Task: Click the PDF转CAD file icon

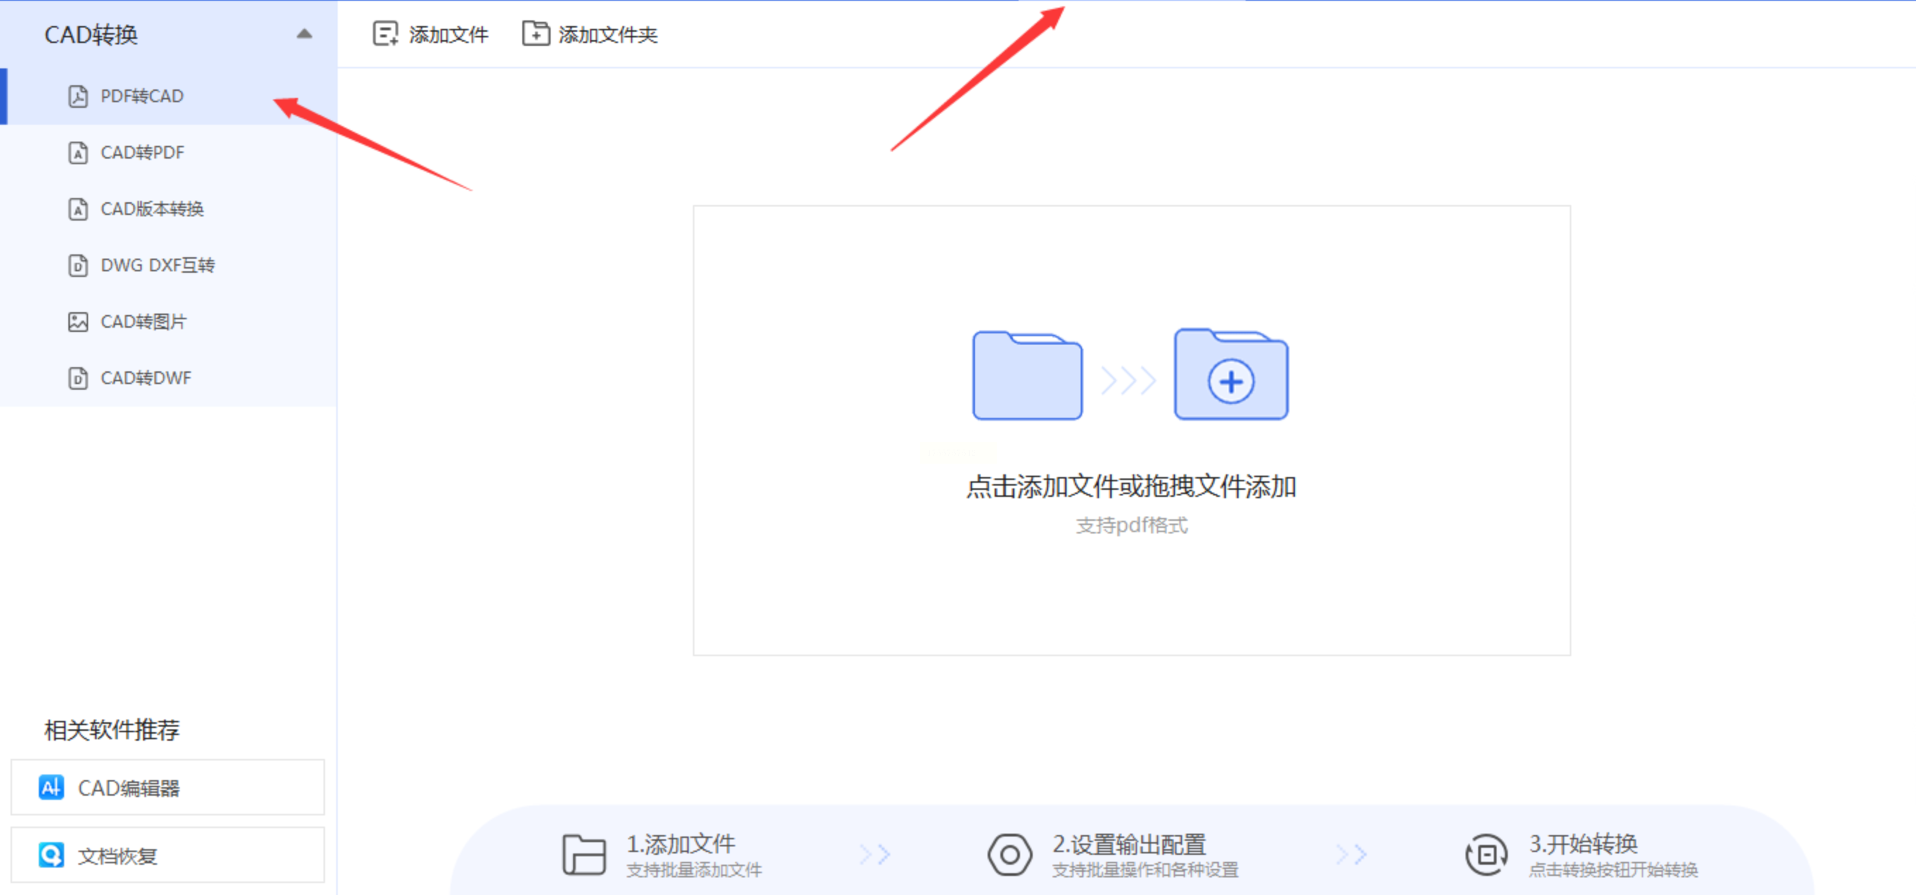Action: 78,96
